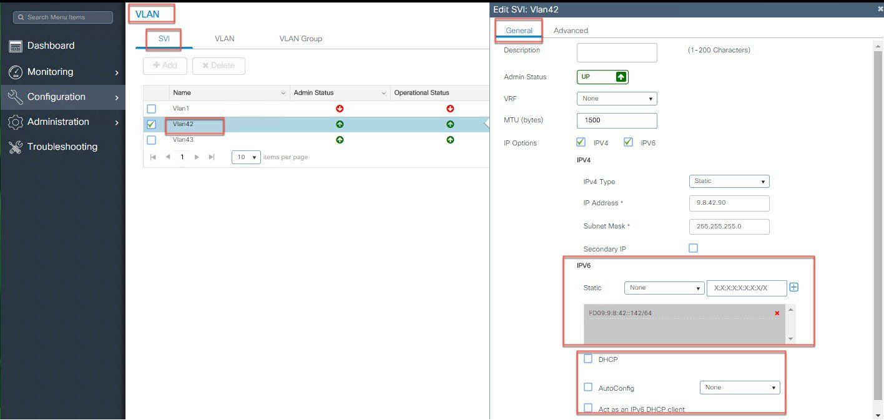Open the Advanced tab in Edit SVI
The height and width of the screenshot is (420, 884).
pyautogui.click(x=571, y=31)
